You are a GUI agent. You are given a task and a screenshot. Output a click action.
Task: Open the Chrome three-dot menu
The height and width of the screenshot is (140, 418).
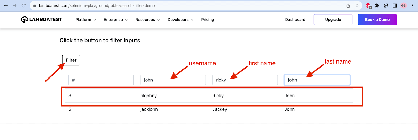413,5
